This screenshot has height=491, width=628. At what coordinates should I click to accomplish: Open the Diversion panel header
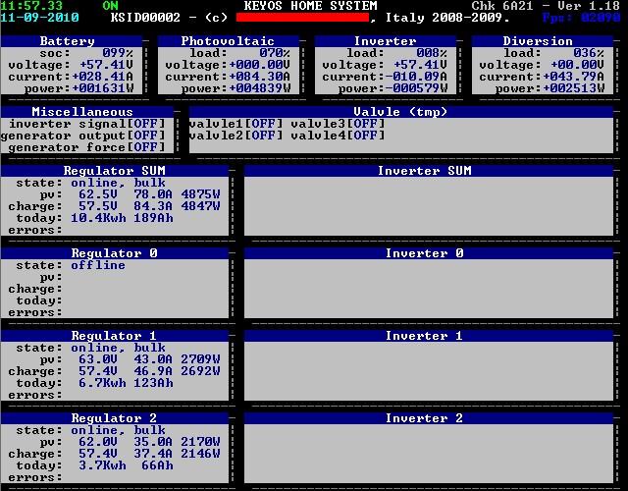click(543, 41)
